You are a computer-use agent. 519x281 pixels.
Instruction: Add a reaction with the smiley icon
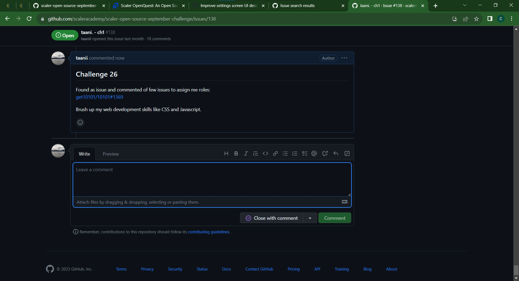point(80,123)
